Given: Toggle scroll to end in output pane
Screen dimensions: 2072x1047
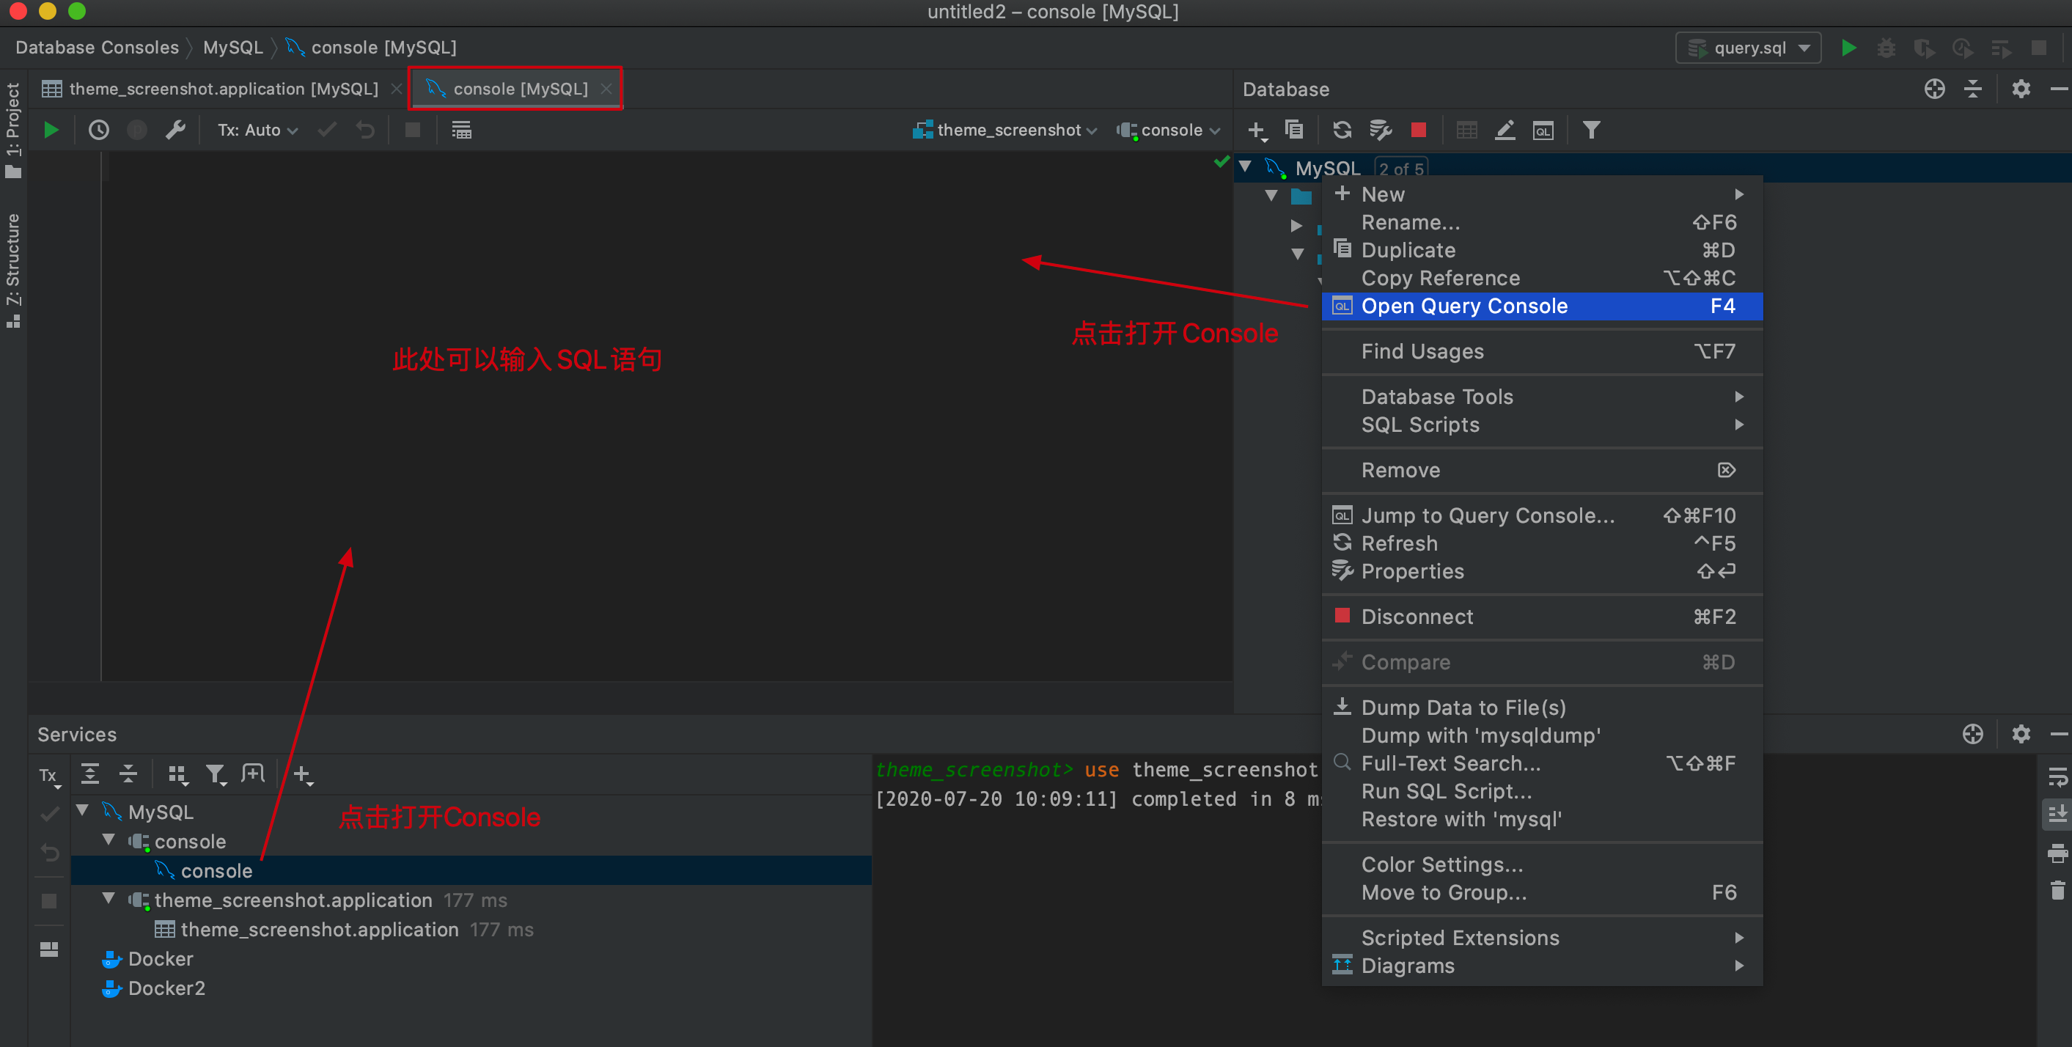Looking at the screenshot, I should pos(2057,815).
